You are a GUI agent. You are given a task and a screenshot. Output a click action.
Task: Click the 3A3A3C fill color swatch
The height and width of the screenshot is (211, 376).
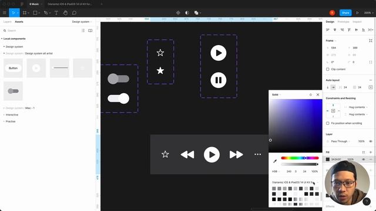(328, 159)
